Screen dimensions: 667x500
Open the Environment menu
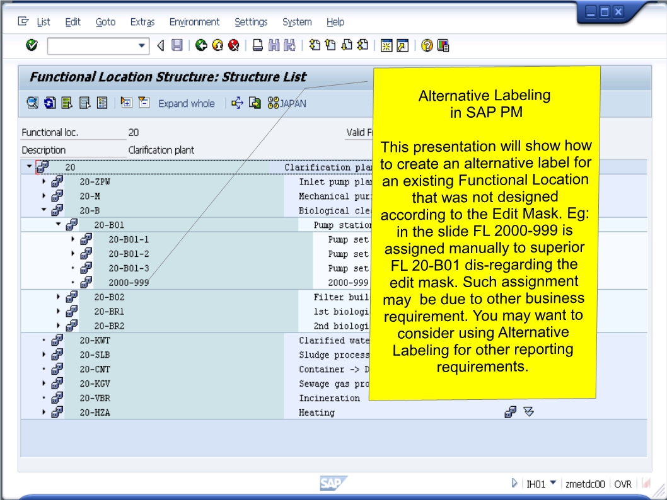tap(195, 22)
